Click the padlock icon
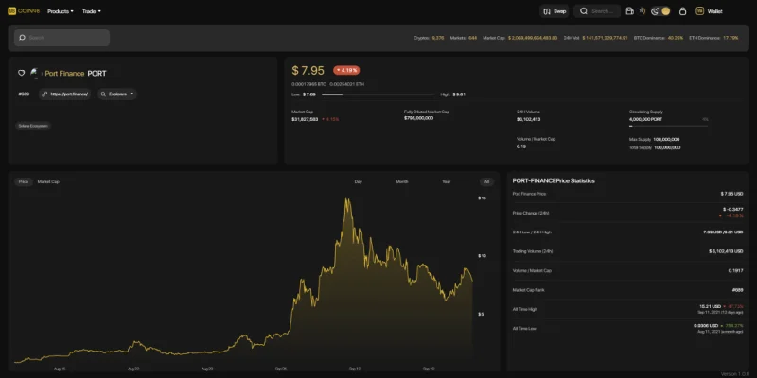Viewport: 757px width, 378px height. click(682, 11)
